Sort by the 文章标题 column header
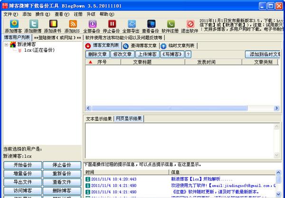Image resolution: width=285 pixels, height=198 pixels. (153, 62)
